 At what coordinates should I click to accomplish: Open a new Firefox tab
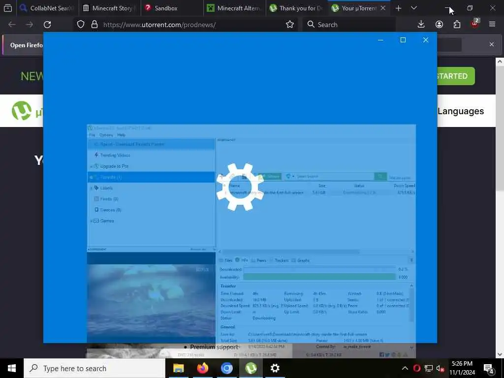[x=398, y=8]
